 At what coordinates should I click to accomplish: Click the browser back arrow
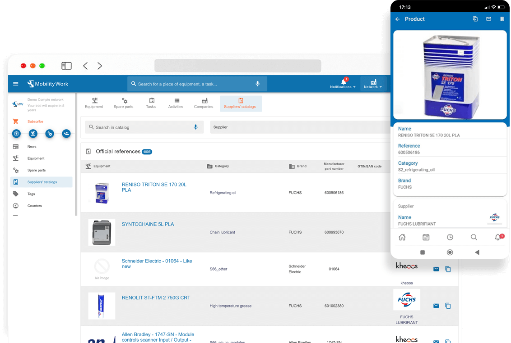tap(85, 66)
